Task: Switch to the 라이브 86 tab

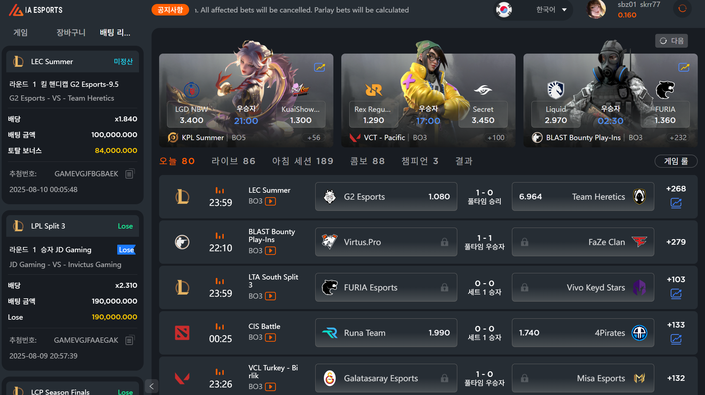Action: point(233,161)
